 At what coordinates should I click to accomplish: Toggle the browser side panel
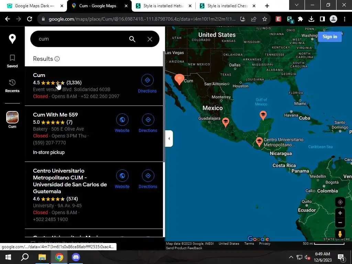pos(322,19)
